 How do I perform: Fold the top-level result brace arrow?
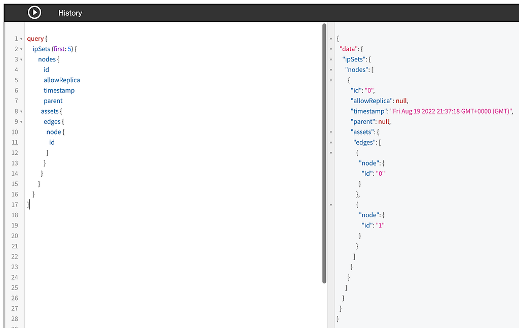click(x=331, y=39)
